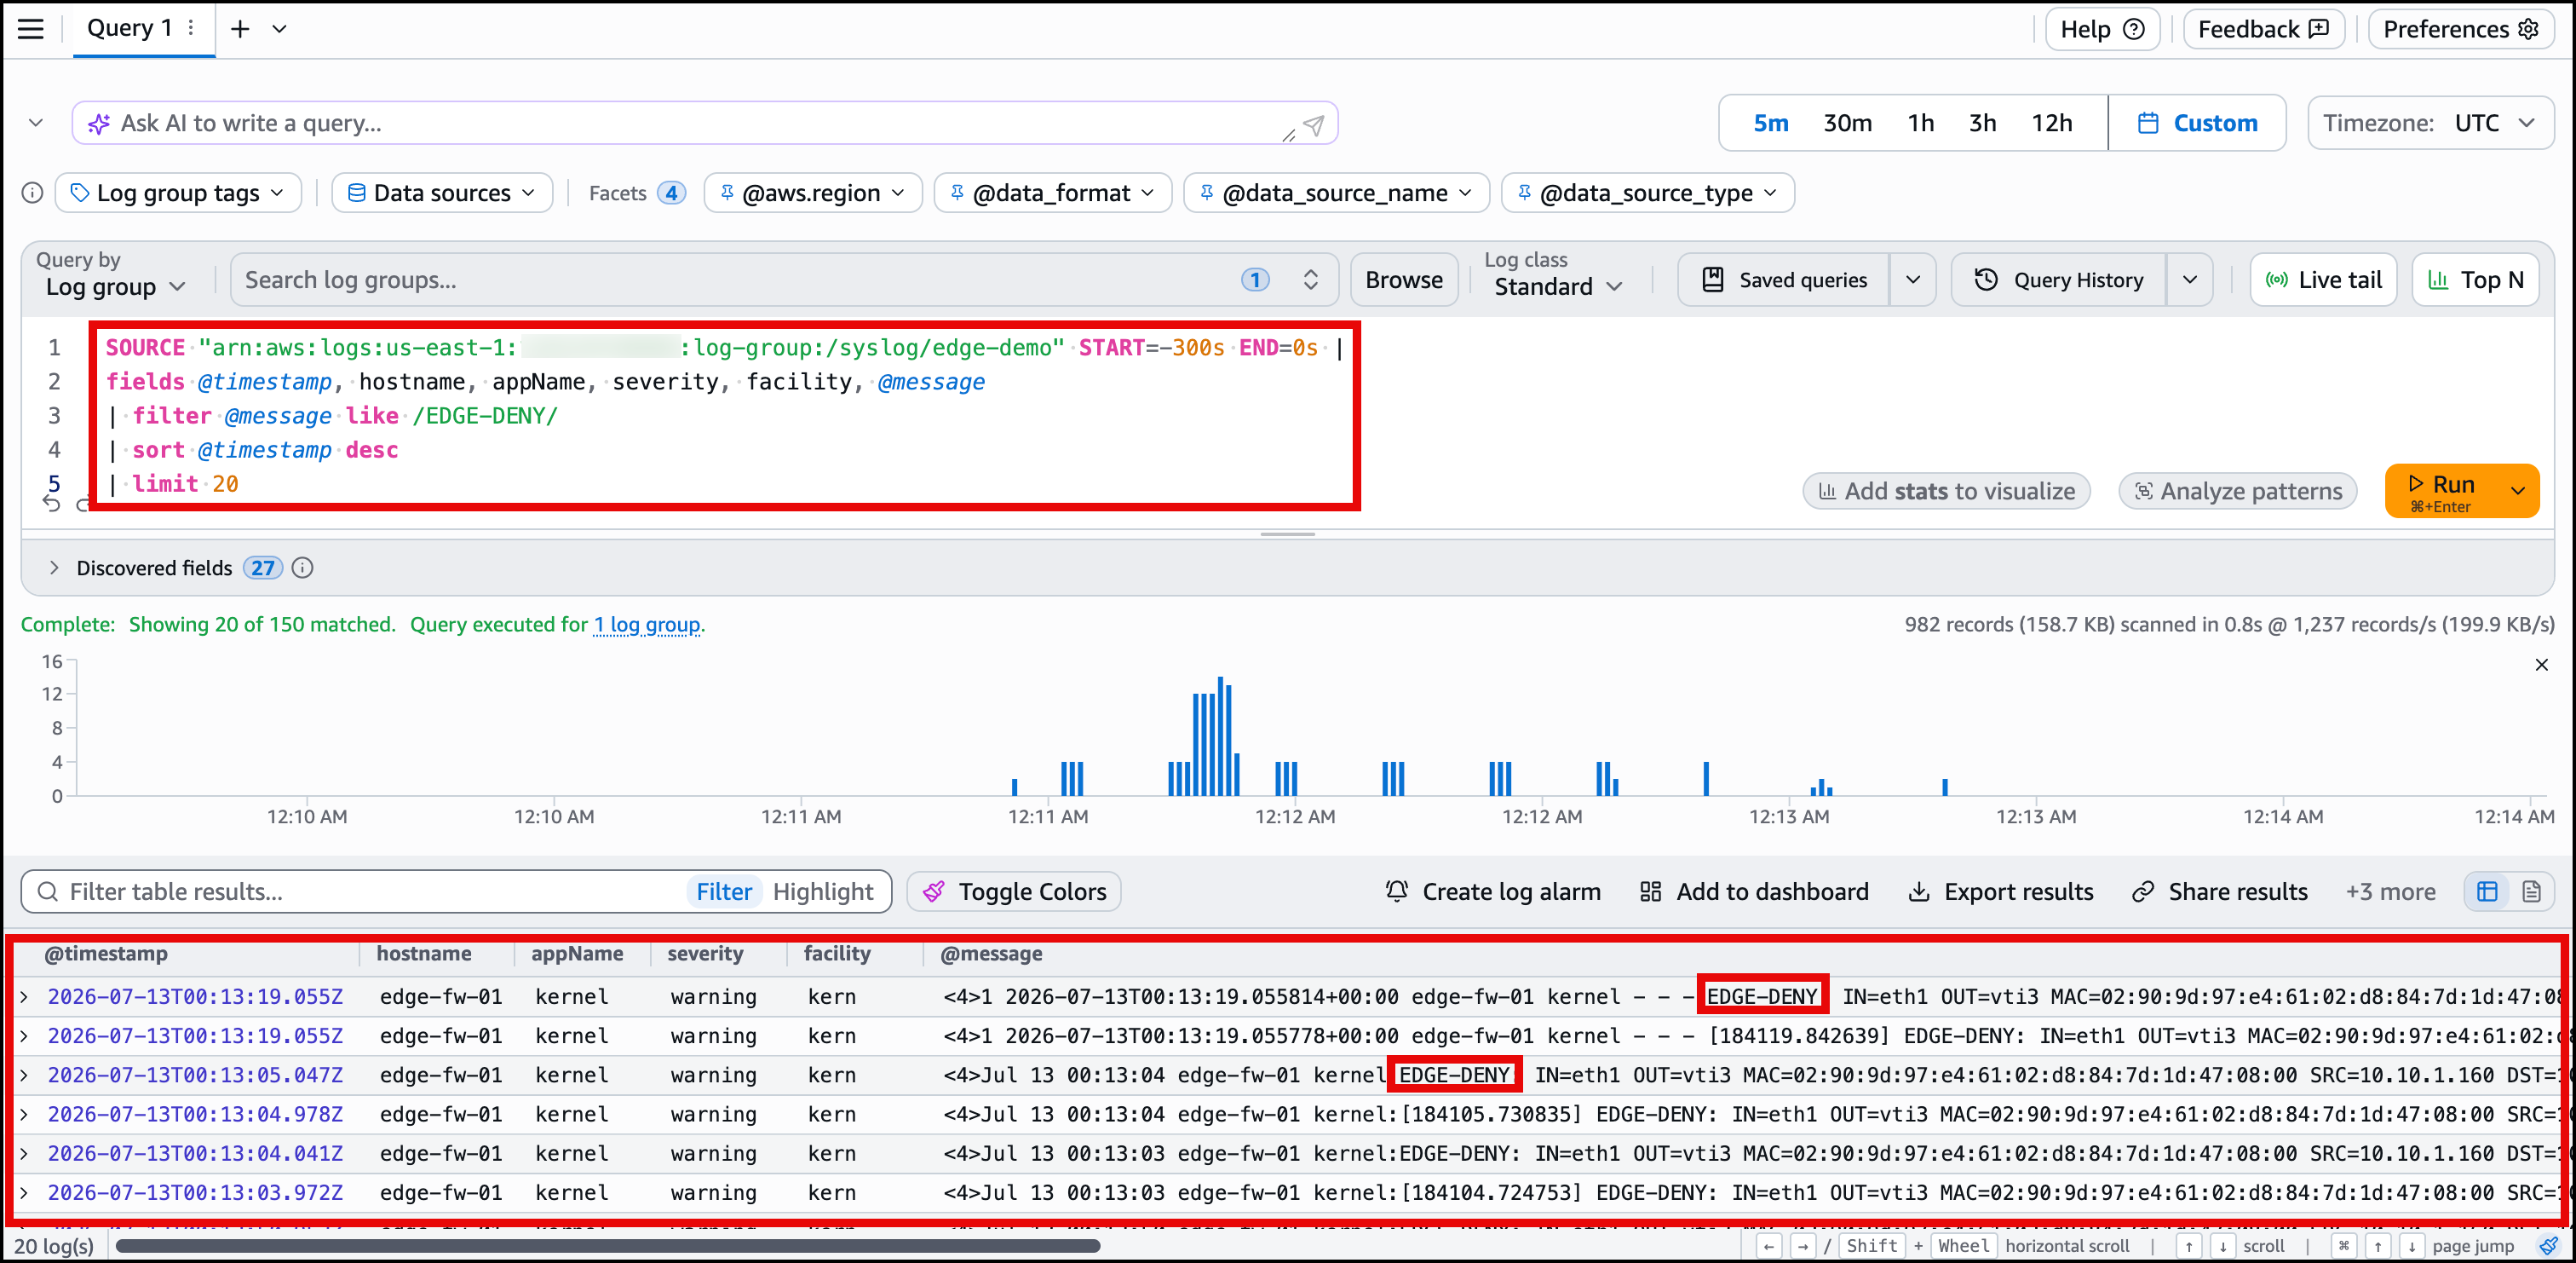
Task: Open the @aws.region facet dropdown
Action: [x=812, y=192]
